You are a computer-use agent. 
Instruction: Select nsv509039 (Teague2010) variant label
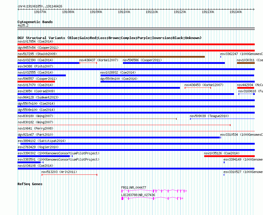coord(209,116)
